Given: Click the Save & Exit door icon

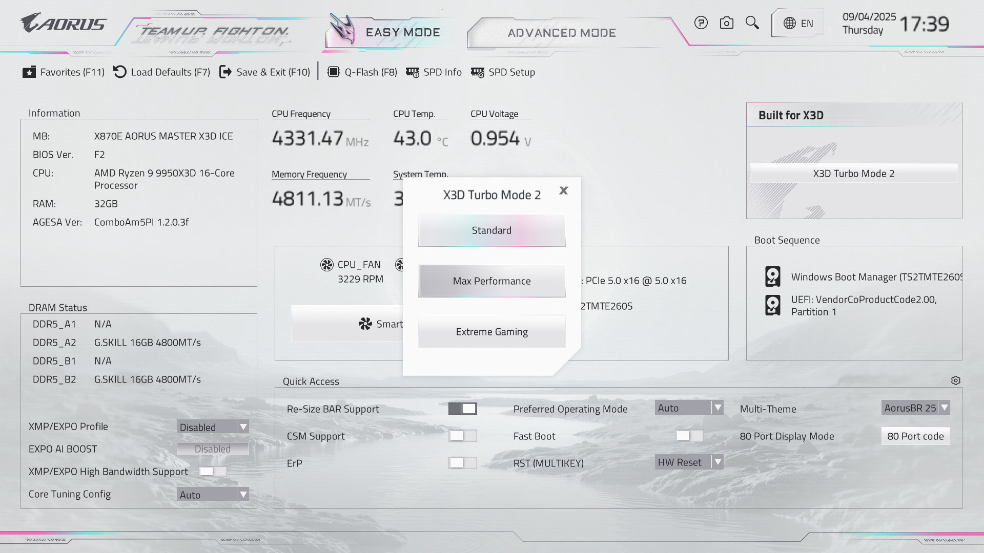Looking at the screenshot, I should coord(225,72).
